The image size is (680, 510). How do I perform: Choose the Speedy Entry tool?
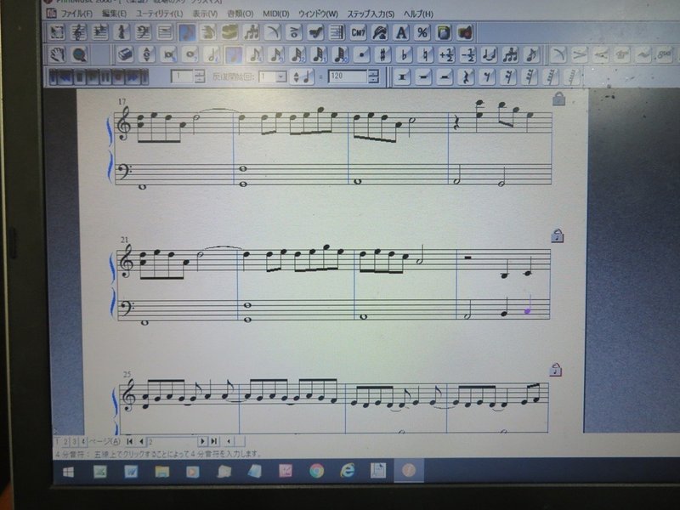(208, 32)
